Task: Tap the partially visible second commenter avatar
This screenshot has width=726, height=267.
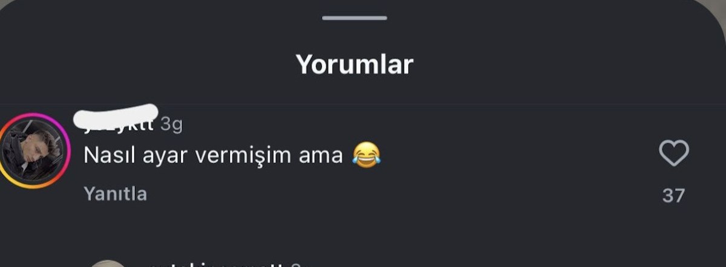Action: (x=108, y=263)
